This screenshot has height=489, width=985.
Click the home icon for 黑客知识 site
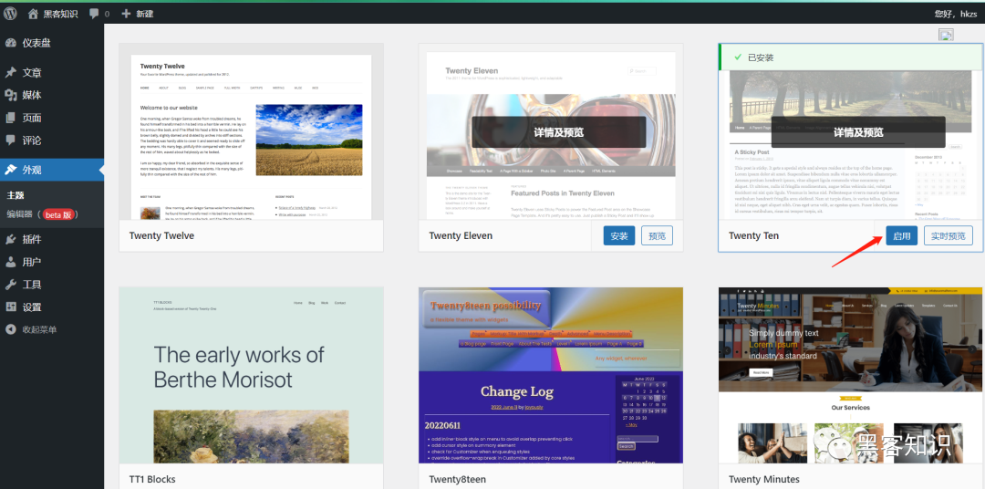tap(33, 13)
